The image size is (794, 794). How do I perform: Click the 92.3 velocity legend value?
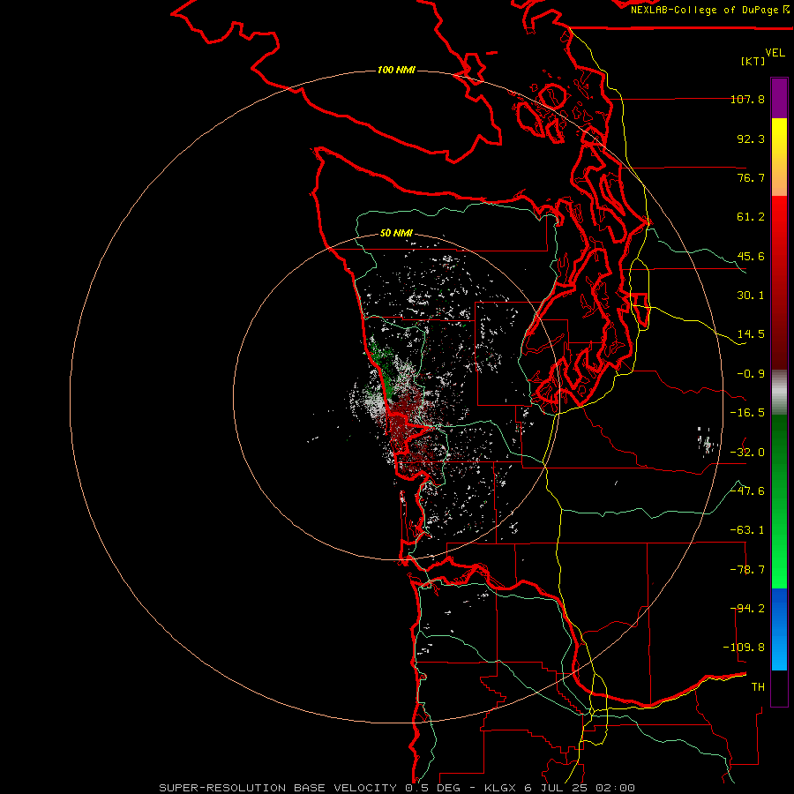(x=751, y=139)
